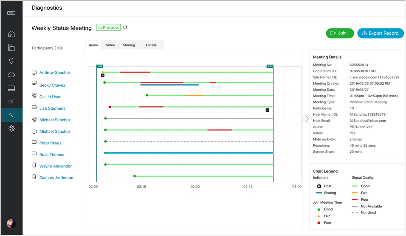Click Export Record button
The image size is (406, 236).
(x=380, y=33)
